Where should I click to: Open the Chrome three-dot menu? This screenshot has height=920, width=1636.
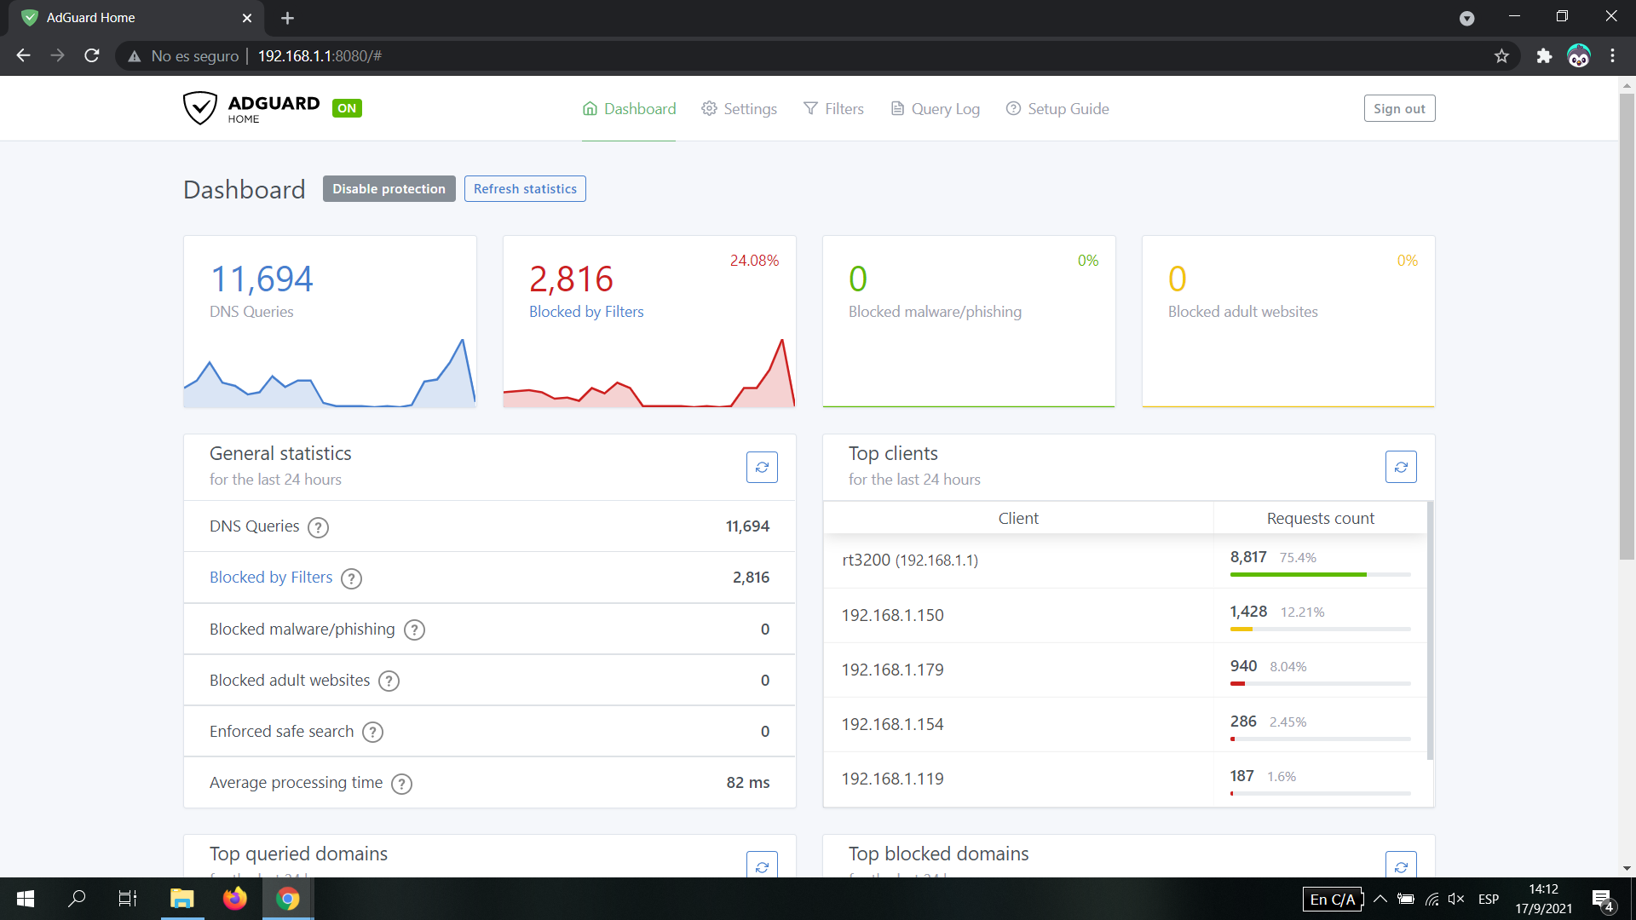[x=1612, y=56]
